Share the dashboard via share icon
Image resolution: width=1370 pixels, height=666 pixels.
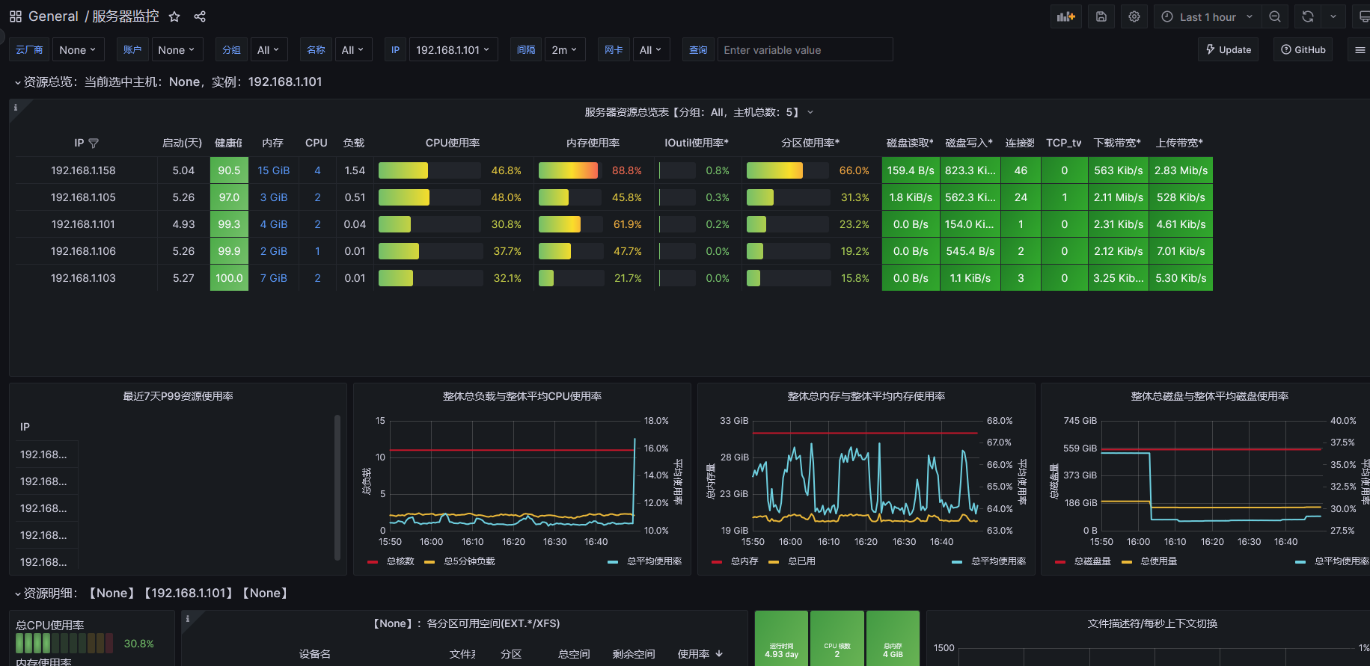[200, 16]
